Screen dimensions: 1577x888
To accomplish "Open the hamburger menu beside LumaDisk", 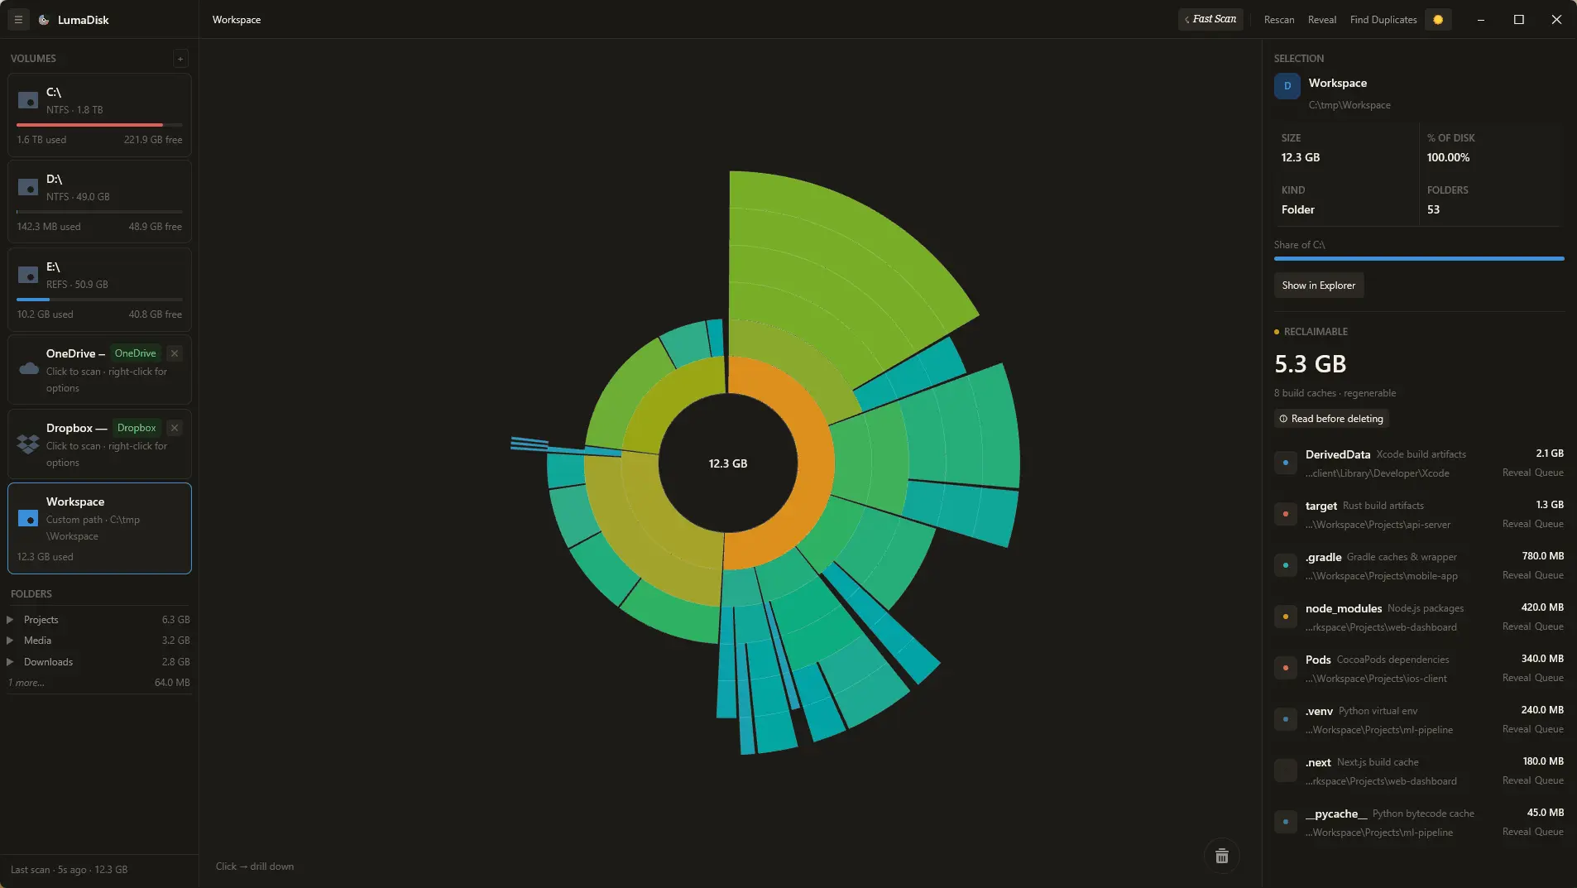I will pos(18,20).
